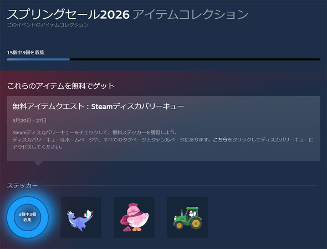This screenshot has height=249, width=327.
Task: Click the ステッカー section header
Action: coord(22,185)
